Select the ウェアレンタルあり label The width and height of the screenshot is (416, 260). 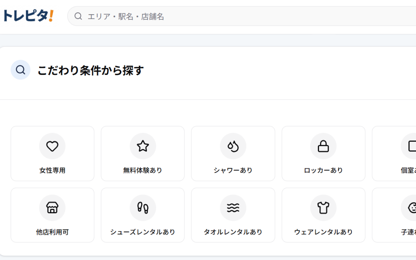(323, 232)
